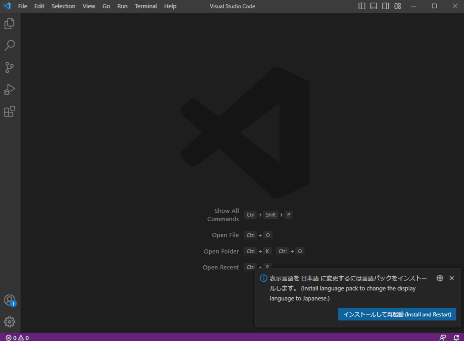The image size is (464, 341).
Task: Click the "Open Folder" label
Action: pyautogui.click(x=221, y=251)
